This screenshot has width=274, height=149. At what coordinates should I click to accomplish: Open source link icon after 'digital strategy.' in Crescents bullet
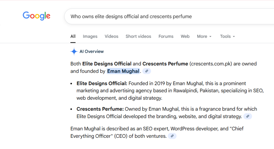coord(248,116)
